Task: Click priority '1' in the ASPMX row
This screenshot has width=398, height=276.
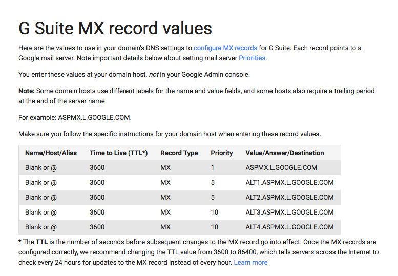Action: click(213, 167)
